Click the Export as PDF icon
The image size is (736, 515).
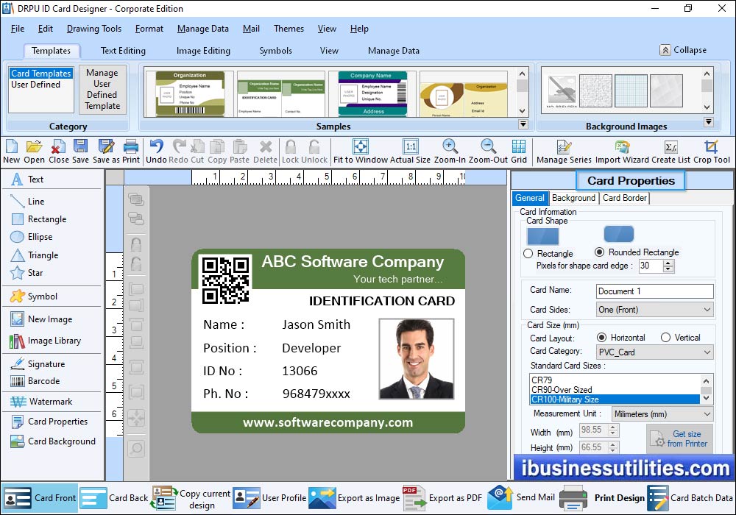(x=415, y=498)
